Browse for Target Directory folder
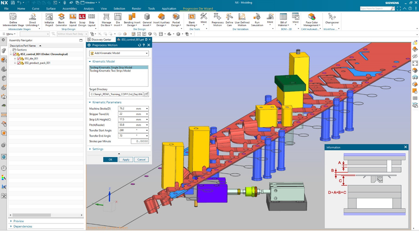This screenshot has height=235, width=419. point(146,94)
